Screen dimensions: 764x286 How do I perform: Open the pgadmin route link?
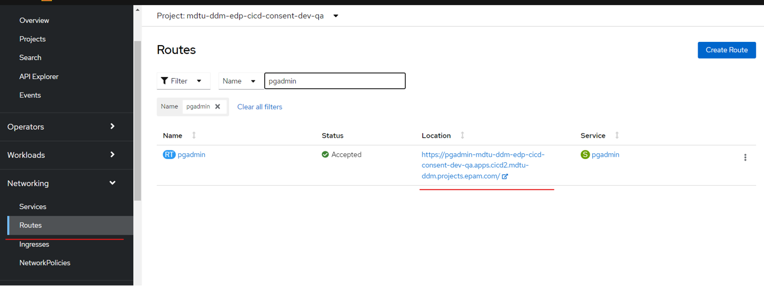(x=191, y=154)
